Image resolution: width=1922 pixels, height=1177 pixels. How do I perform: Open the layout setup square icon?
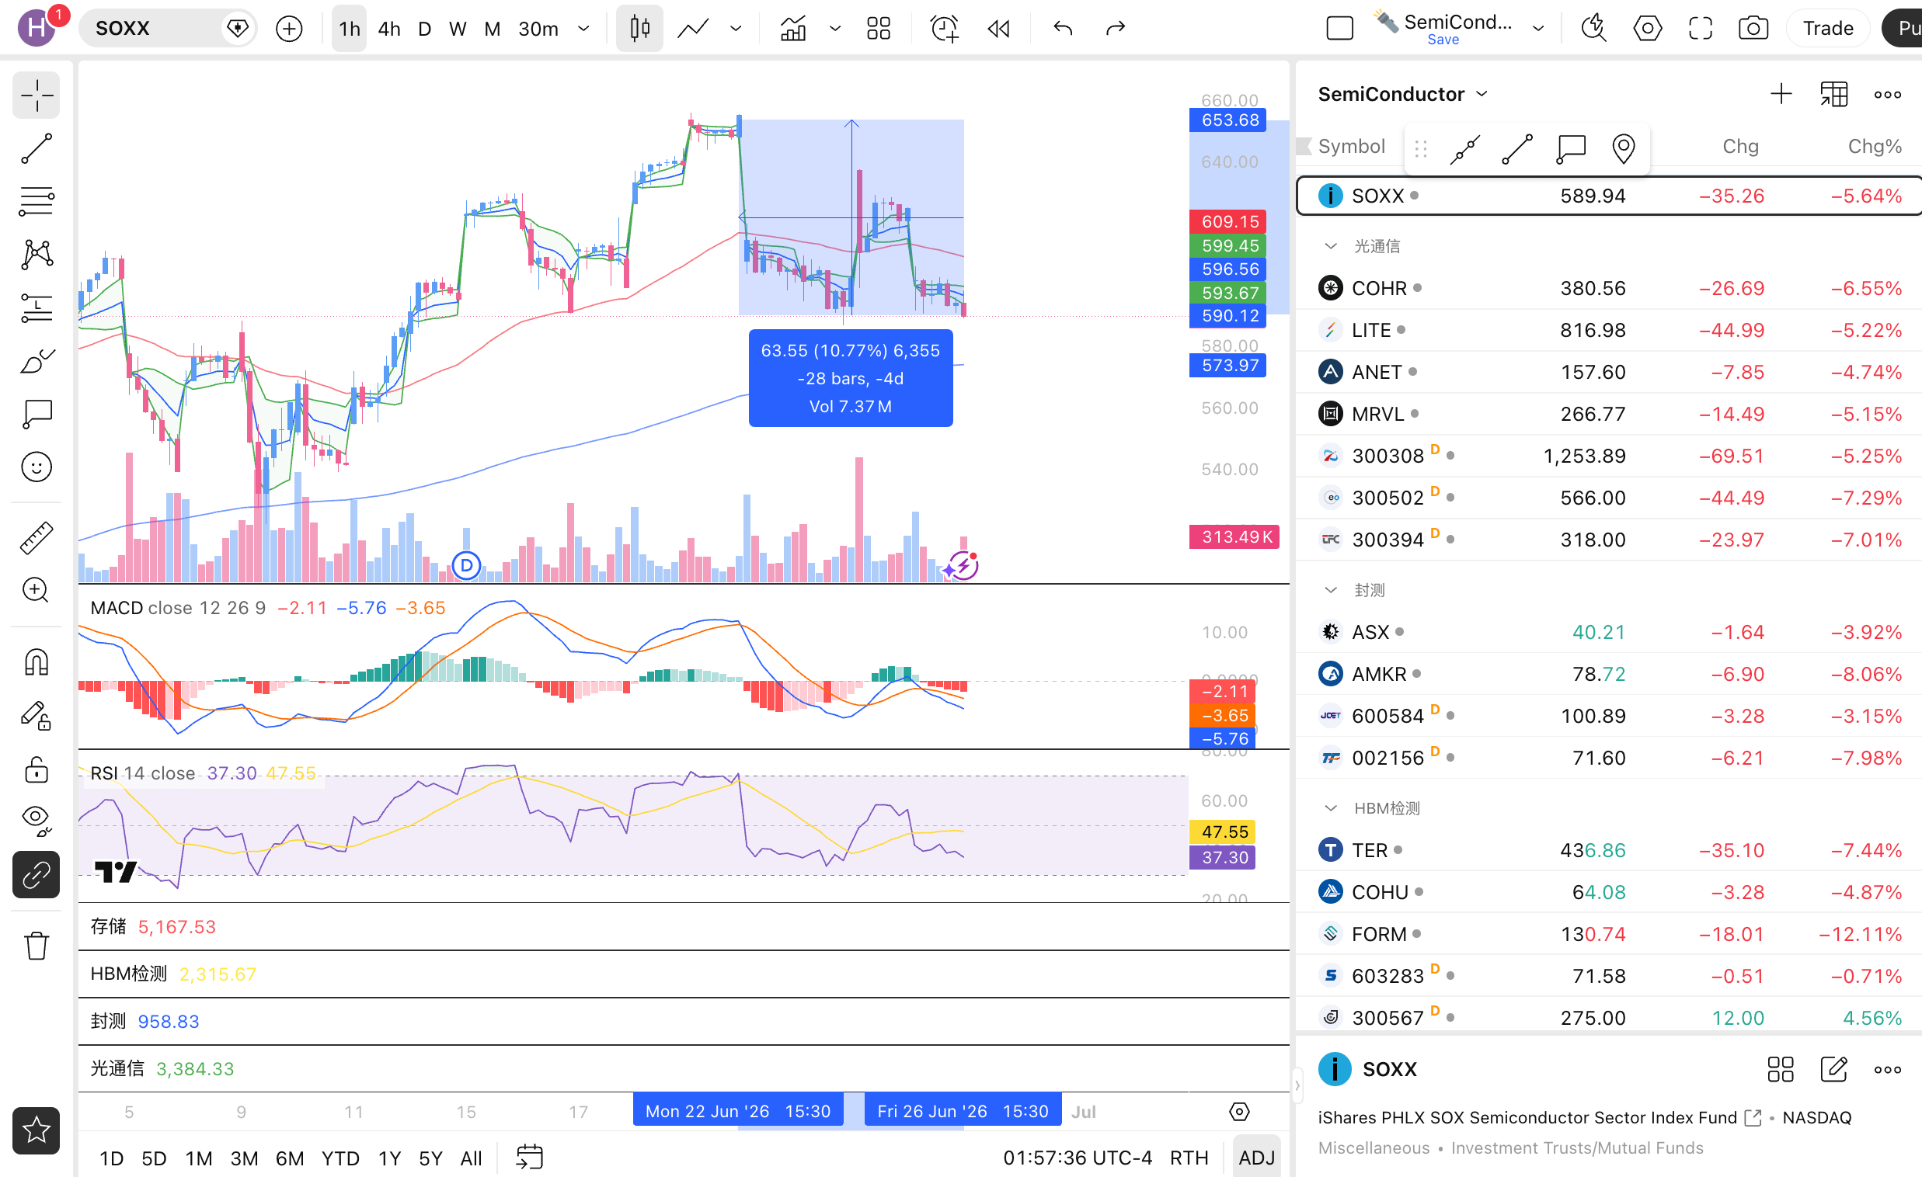(x=1340, y=29)
